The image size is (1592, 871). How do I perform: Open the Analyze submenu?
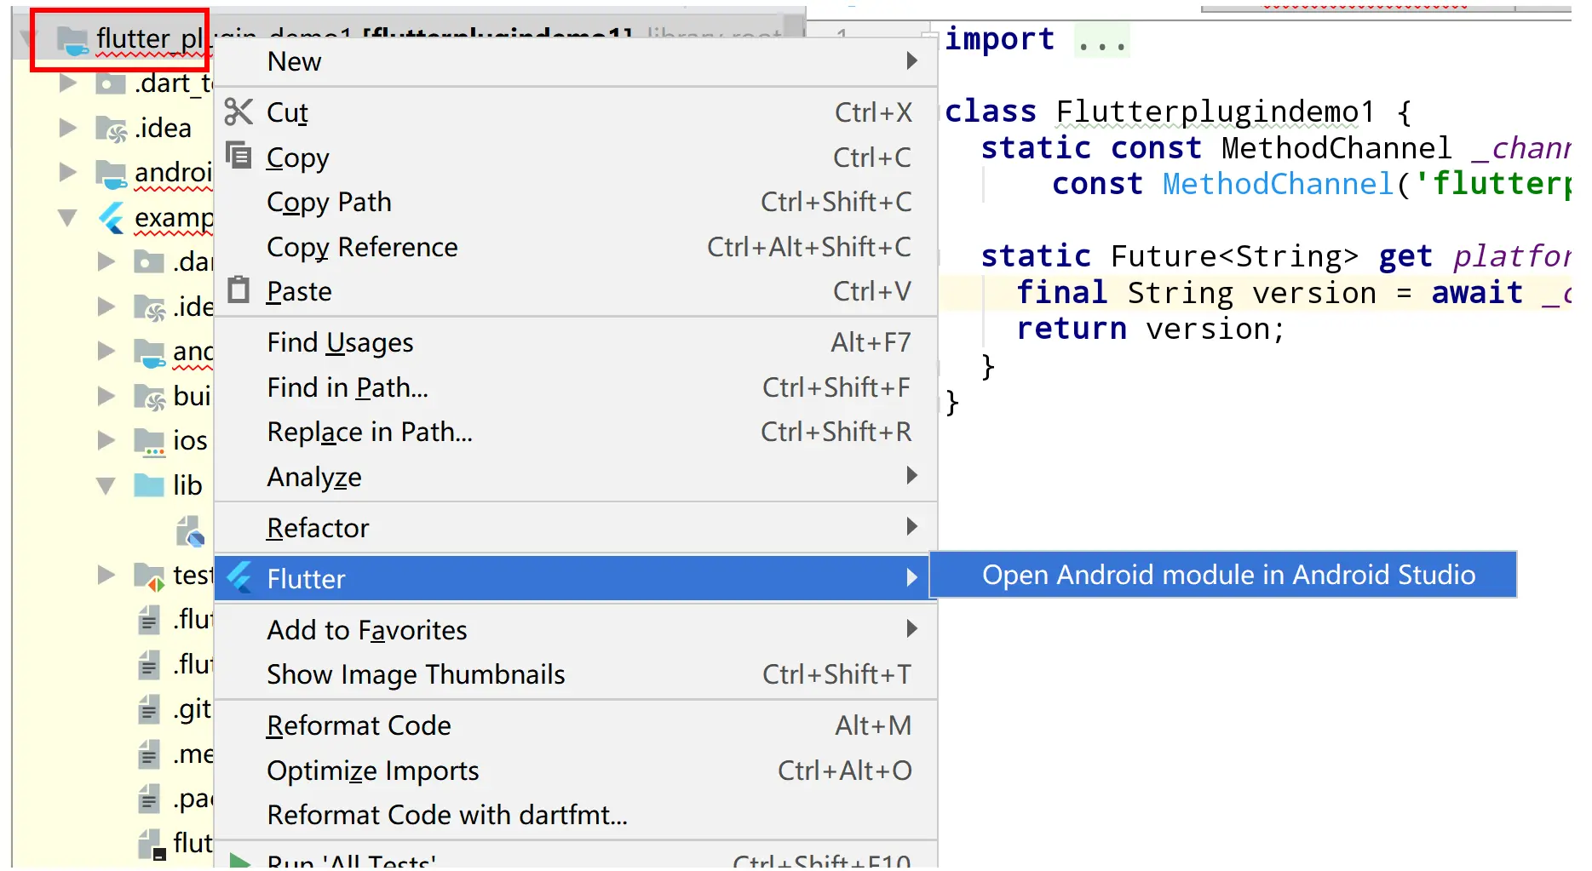point(576,477)
